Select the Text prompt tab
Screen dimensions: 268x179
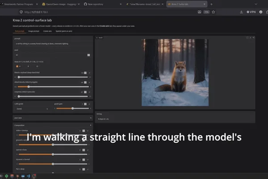[20, 31]
